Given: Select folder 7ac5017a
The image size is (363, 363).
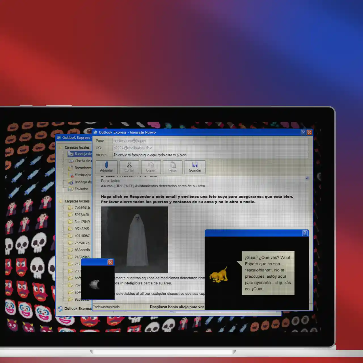Looking at the screenshot, I should (79, 243).
